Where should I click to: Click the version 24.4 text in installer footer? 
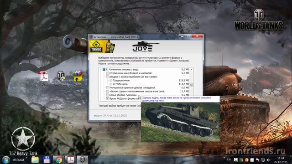click(110, 115)
